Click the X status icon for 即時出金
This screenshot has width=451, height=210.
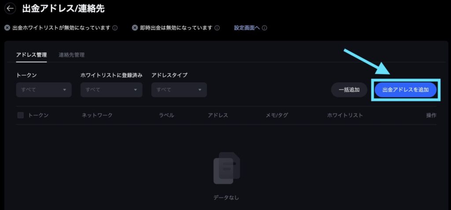click(135, 28)
